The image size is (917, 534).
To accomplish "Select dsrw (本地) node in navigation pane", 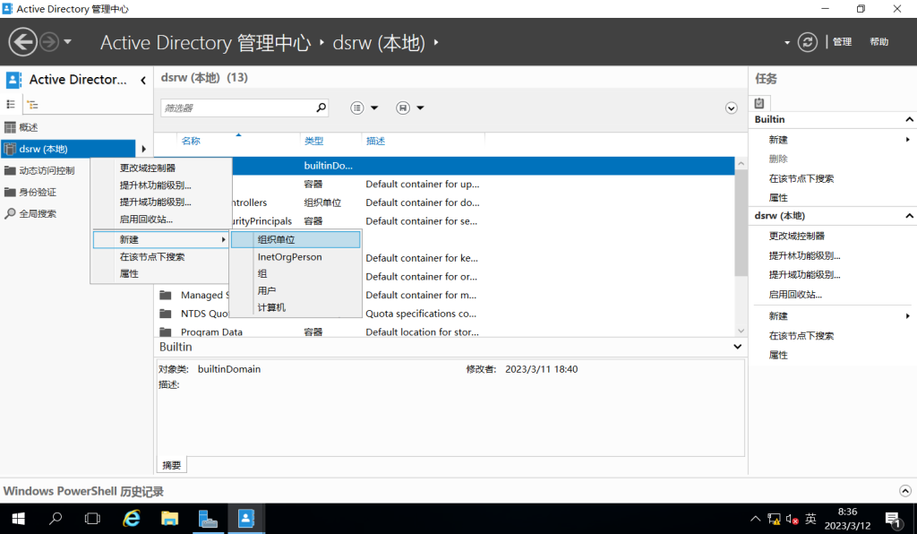I will pos(68,149).
